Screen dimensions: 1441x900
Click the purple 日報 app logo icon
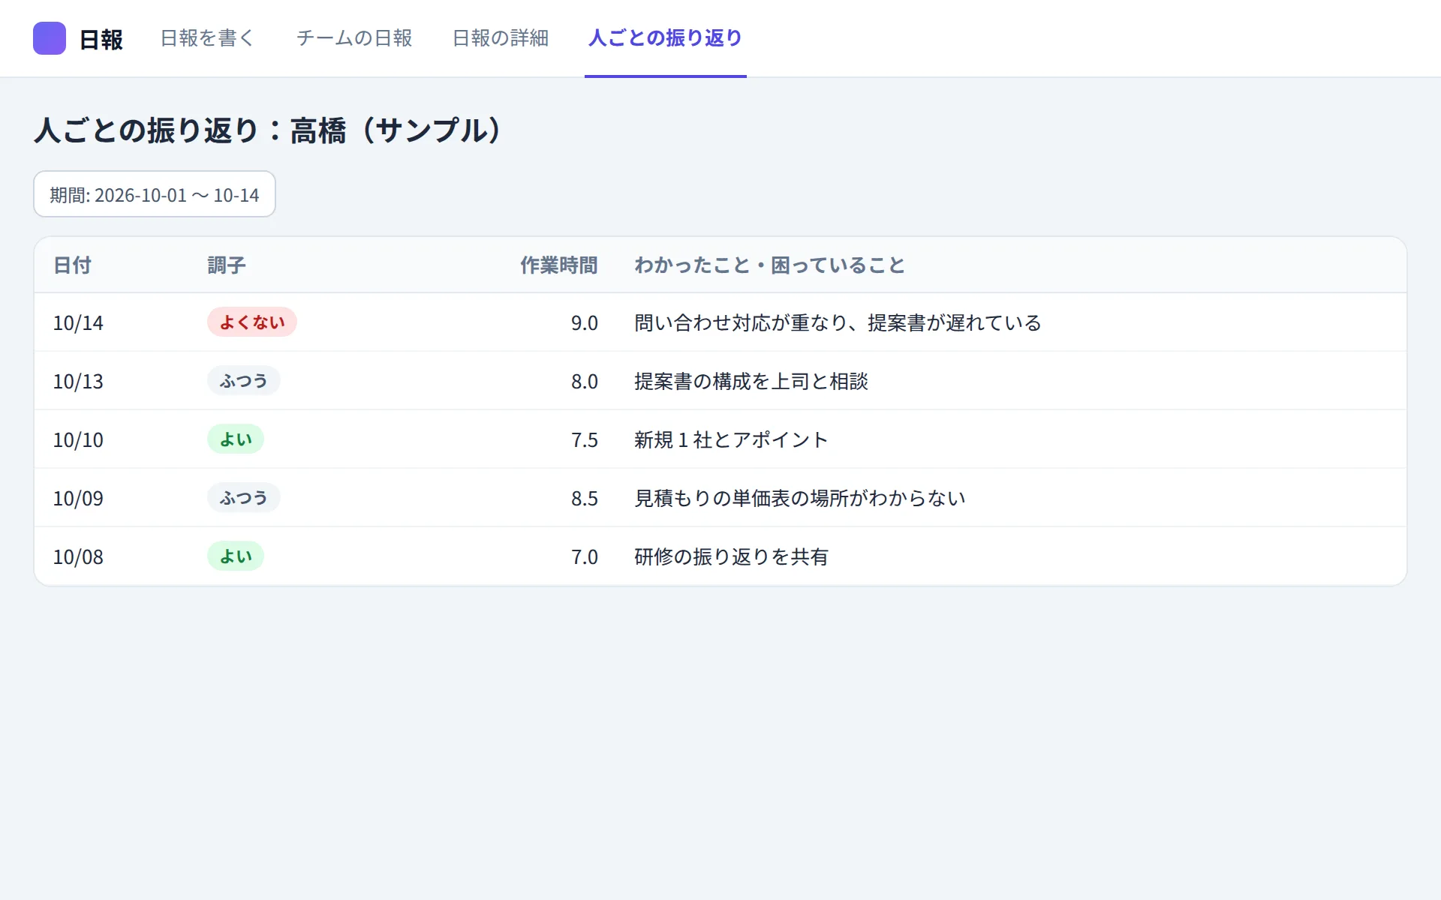click(x=50, y=38)
